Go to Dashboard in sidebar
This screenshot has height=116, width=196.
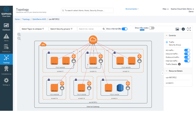[6, 27]
